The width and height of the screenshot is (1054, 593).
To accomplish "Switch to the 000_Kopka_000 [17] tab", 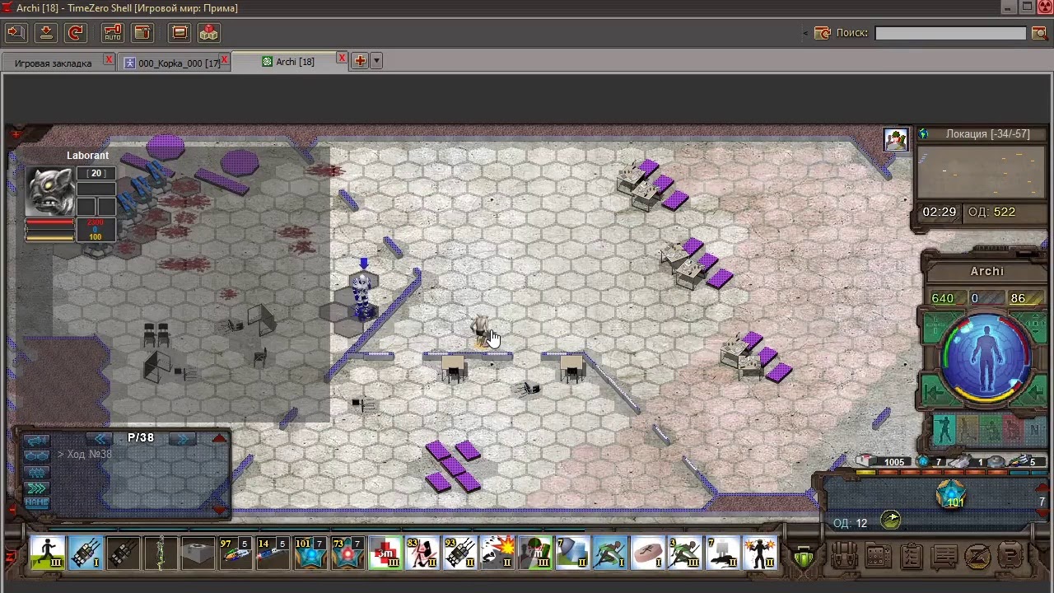I will [x=175, y=63].
